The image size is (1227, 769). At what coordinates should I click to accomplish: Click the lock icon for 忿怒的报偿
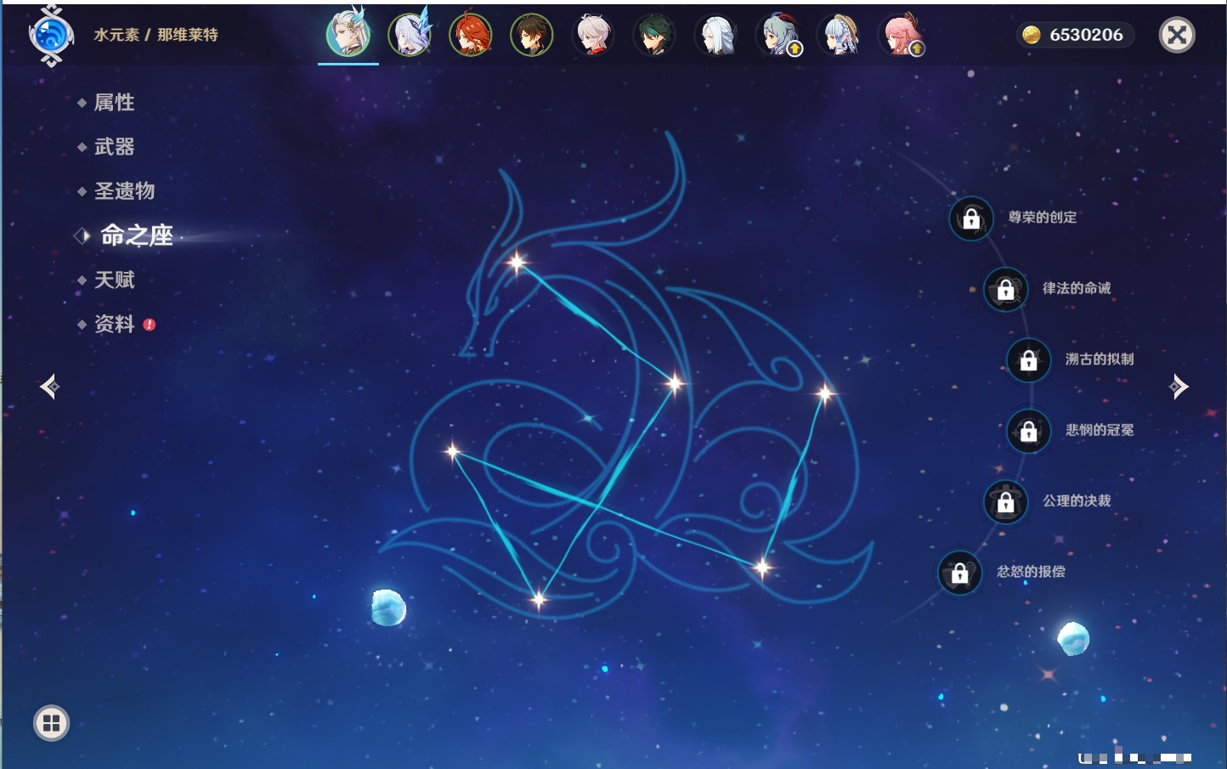point(960,573)
